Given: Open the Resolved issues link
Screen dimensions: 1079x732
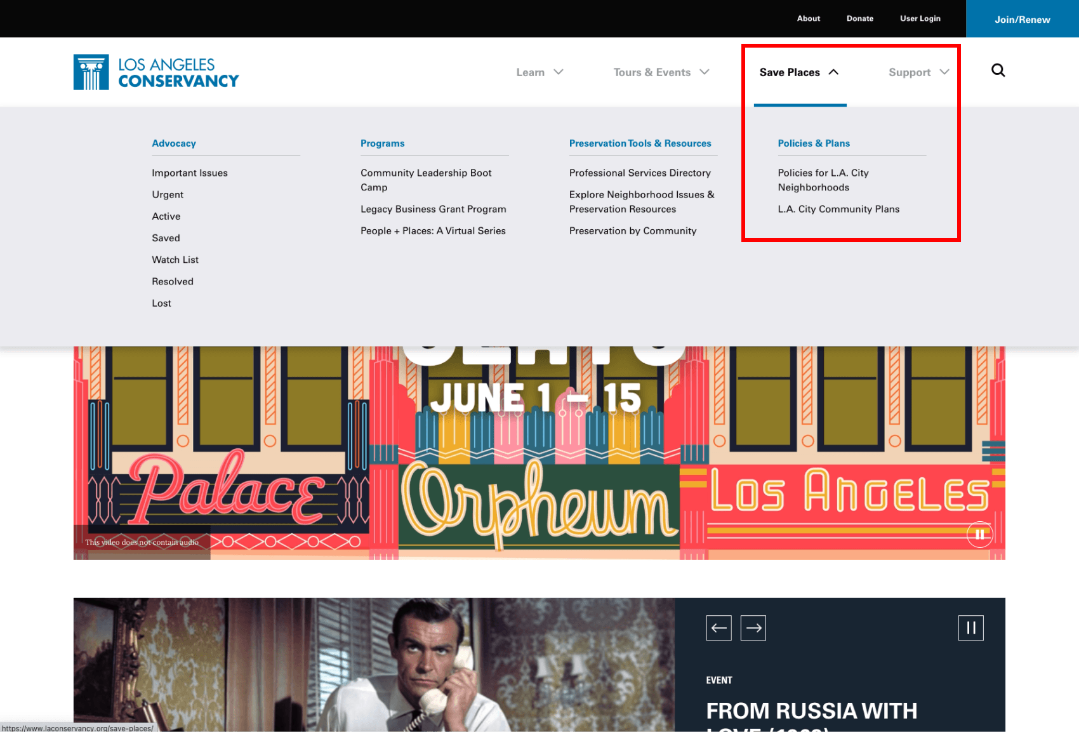Looking at the screenshot, I should coord(173,281).
